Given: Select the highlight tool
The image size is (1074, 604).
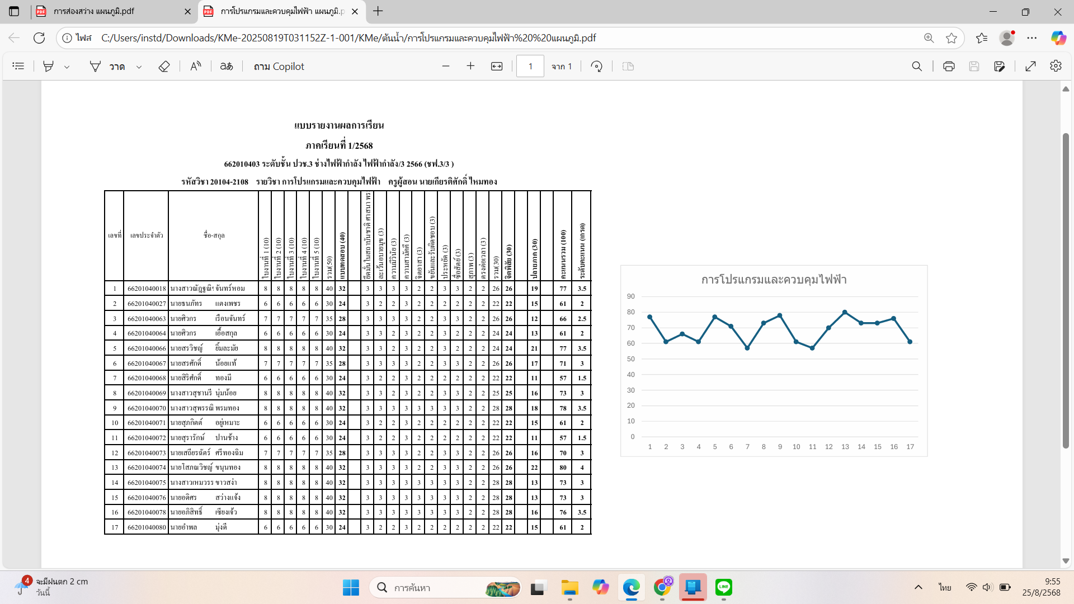Looking at the screenshot, I should tap(49, 66).
